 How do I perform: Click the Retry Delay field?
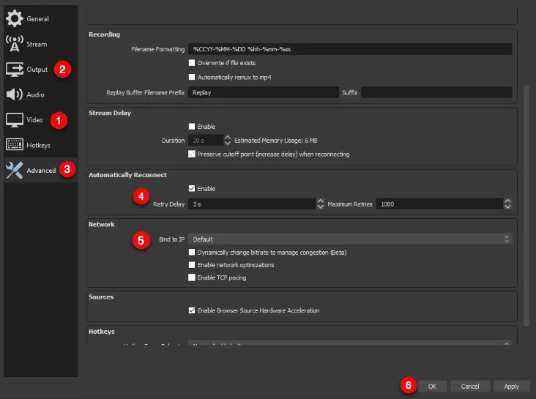253,204
